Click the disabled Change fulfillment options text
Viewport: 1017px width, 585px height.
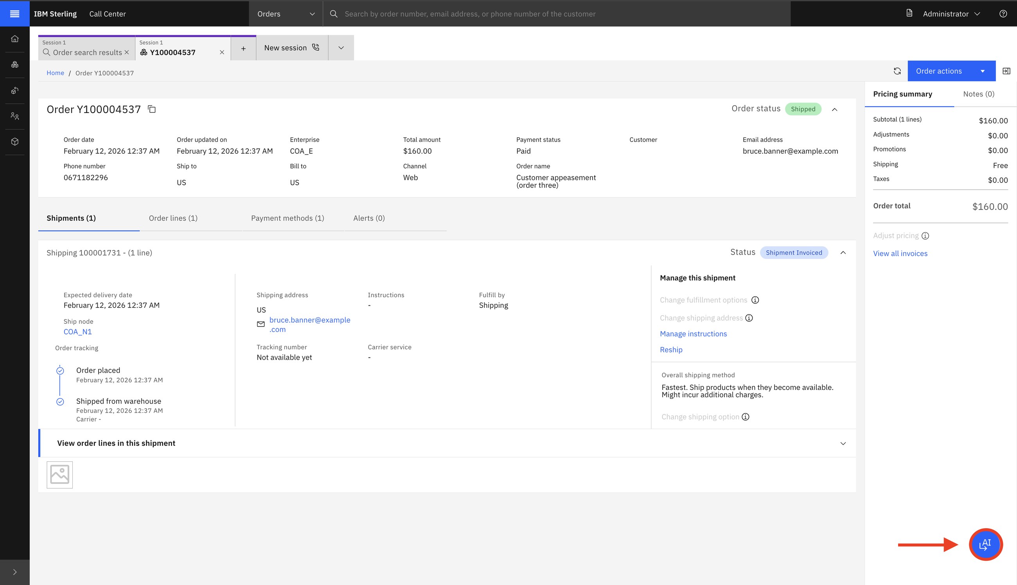[703, 300]
